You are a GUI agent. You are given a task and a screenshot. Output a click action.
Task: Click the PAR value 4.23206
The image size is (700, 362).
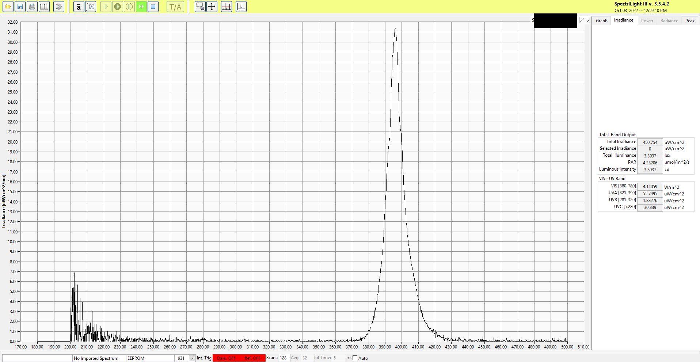click(x=650, y=163)
